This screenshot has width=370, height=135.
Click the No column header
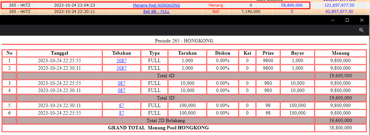coord(9,53)
